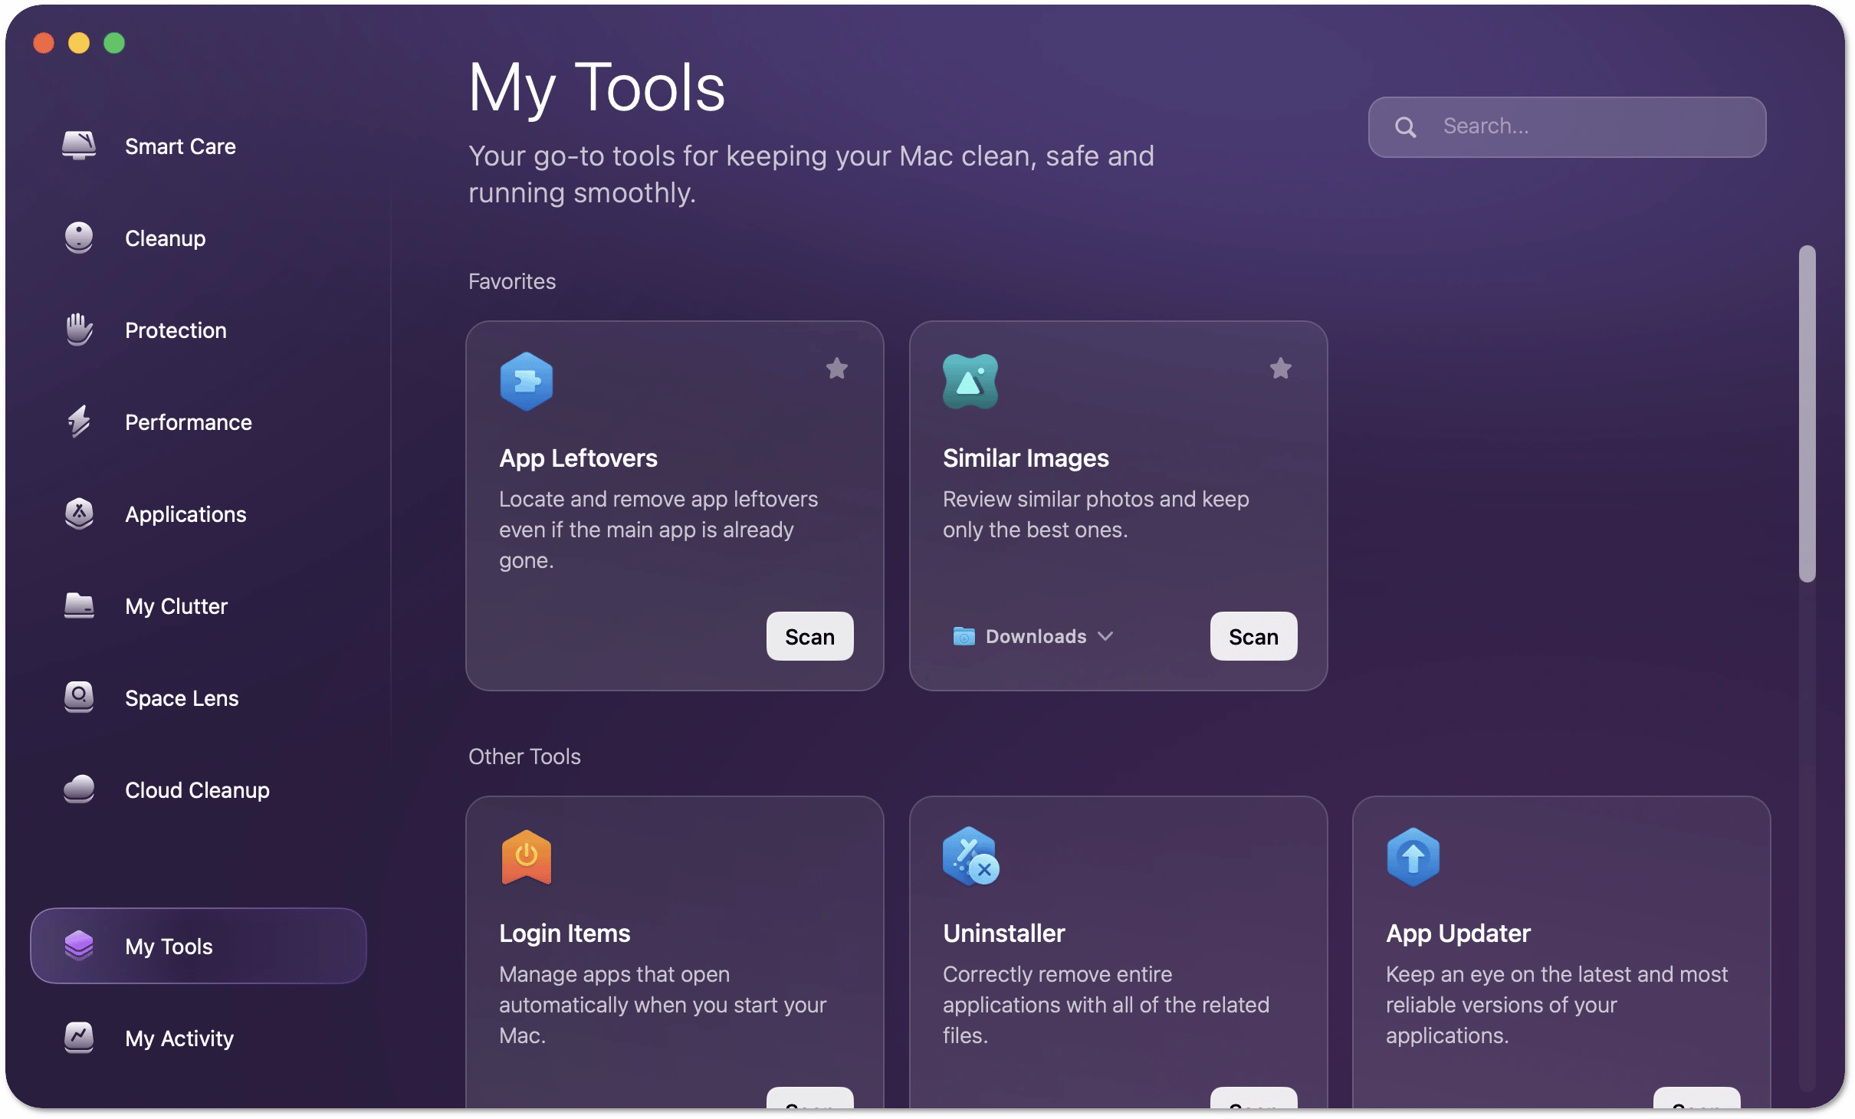This screenshot has width=1855, height=1119.
Task: Toggle the Similar Images favorite star
Action: (x=1281, y=369)
